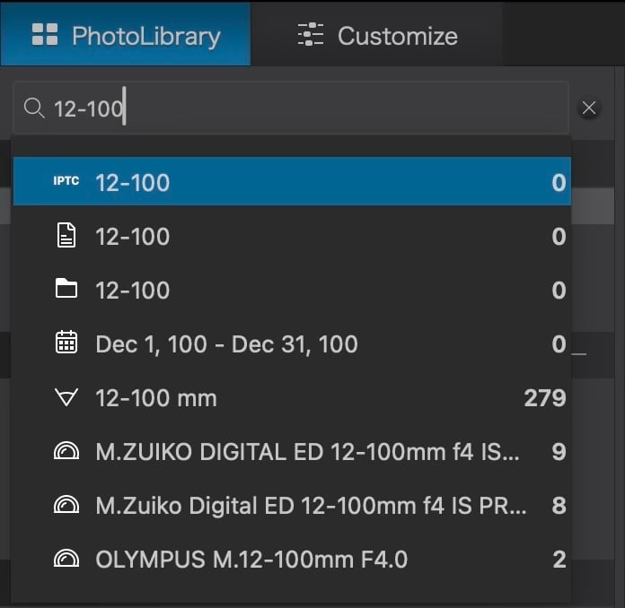Click the focal length icon for 12-100 mm
Viewport: 625px width, 608px height.
[66, 398]
